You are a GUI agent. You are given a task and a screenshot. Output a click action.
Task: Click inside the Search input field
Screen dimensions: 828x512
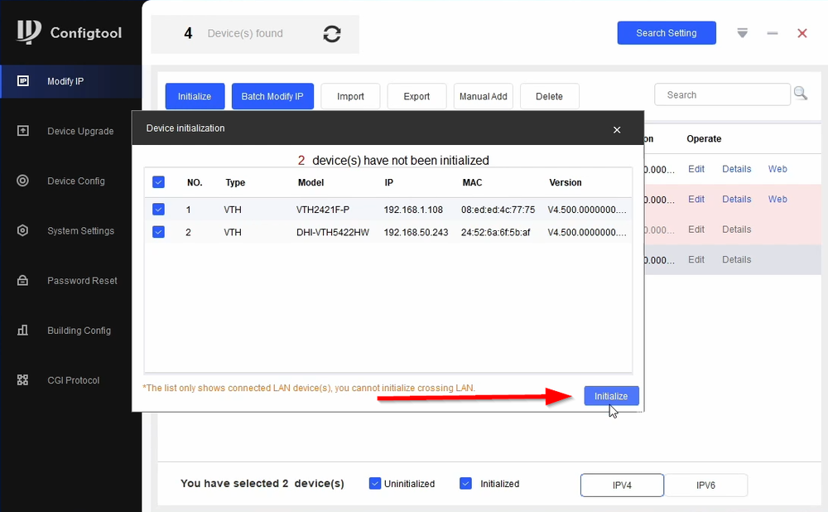pos(722,94)
